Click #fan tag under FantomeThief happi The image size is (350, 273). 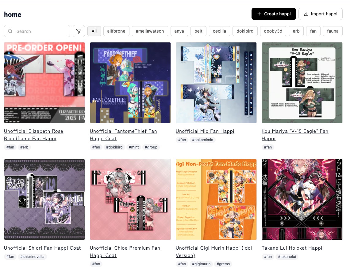point(96,147)
